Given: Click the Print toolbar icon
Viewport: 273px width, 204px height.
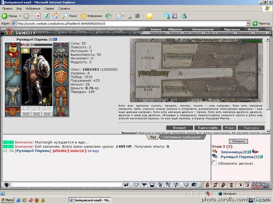Looking at the screenshot, I should click(129, 16).
